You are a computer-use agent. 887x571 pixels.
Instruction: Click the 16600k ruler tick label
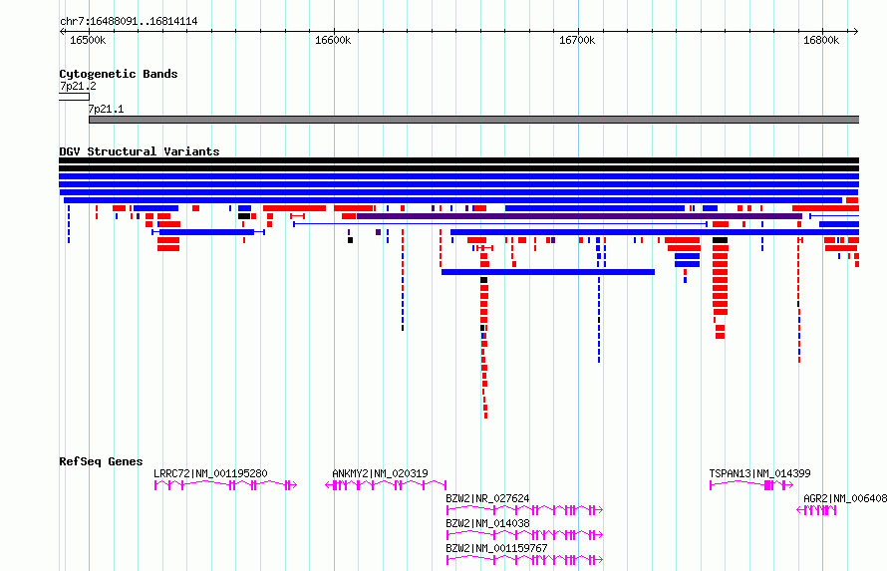point(333,41)
